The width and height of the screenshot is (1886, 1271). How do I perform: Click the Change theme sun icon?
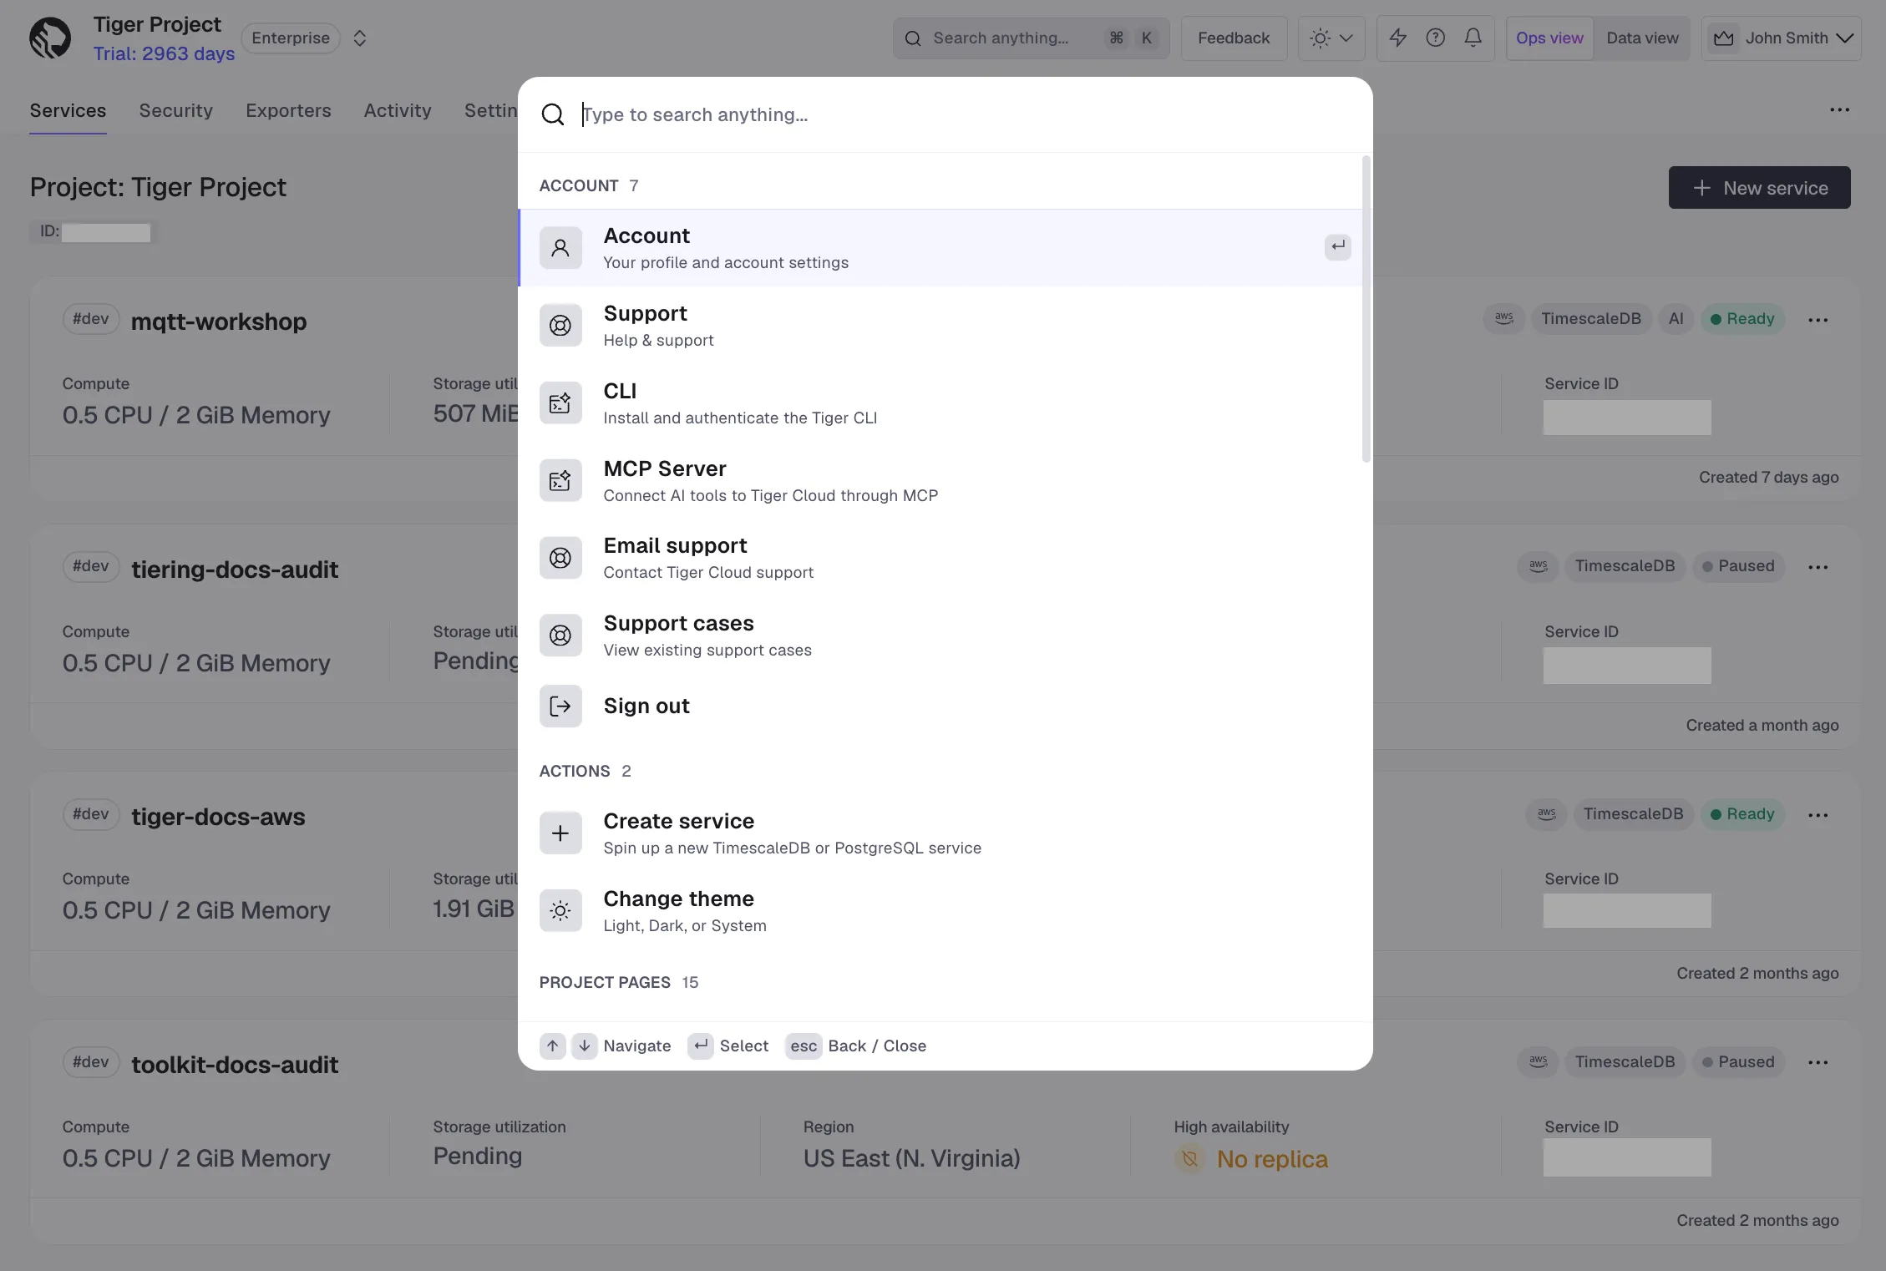560,911
